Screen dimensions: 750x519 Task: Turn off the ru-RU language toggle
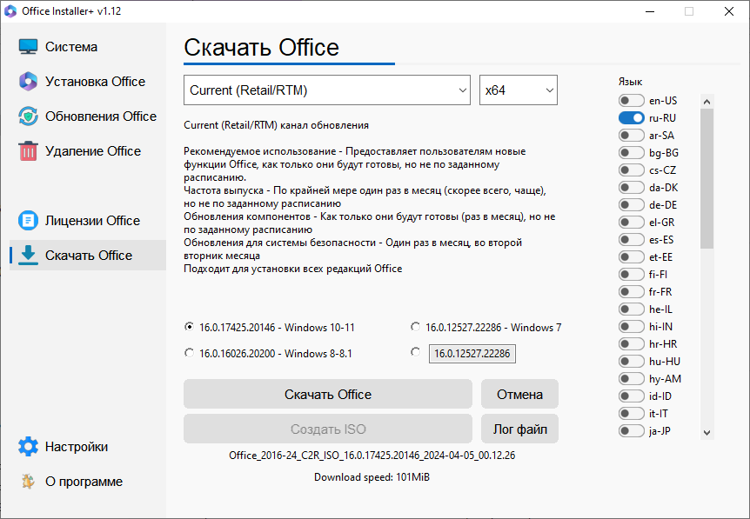click(632, 118)
